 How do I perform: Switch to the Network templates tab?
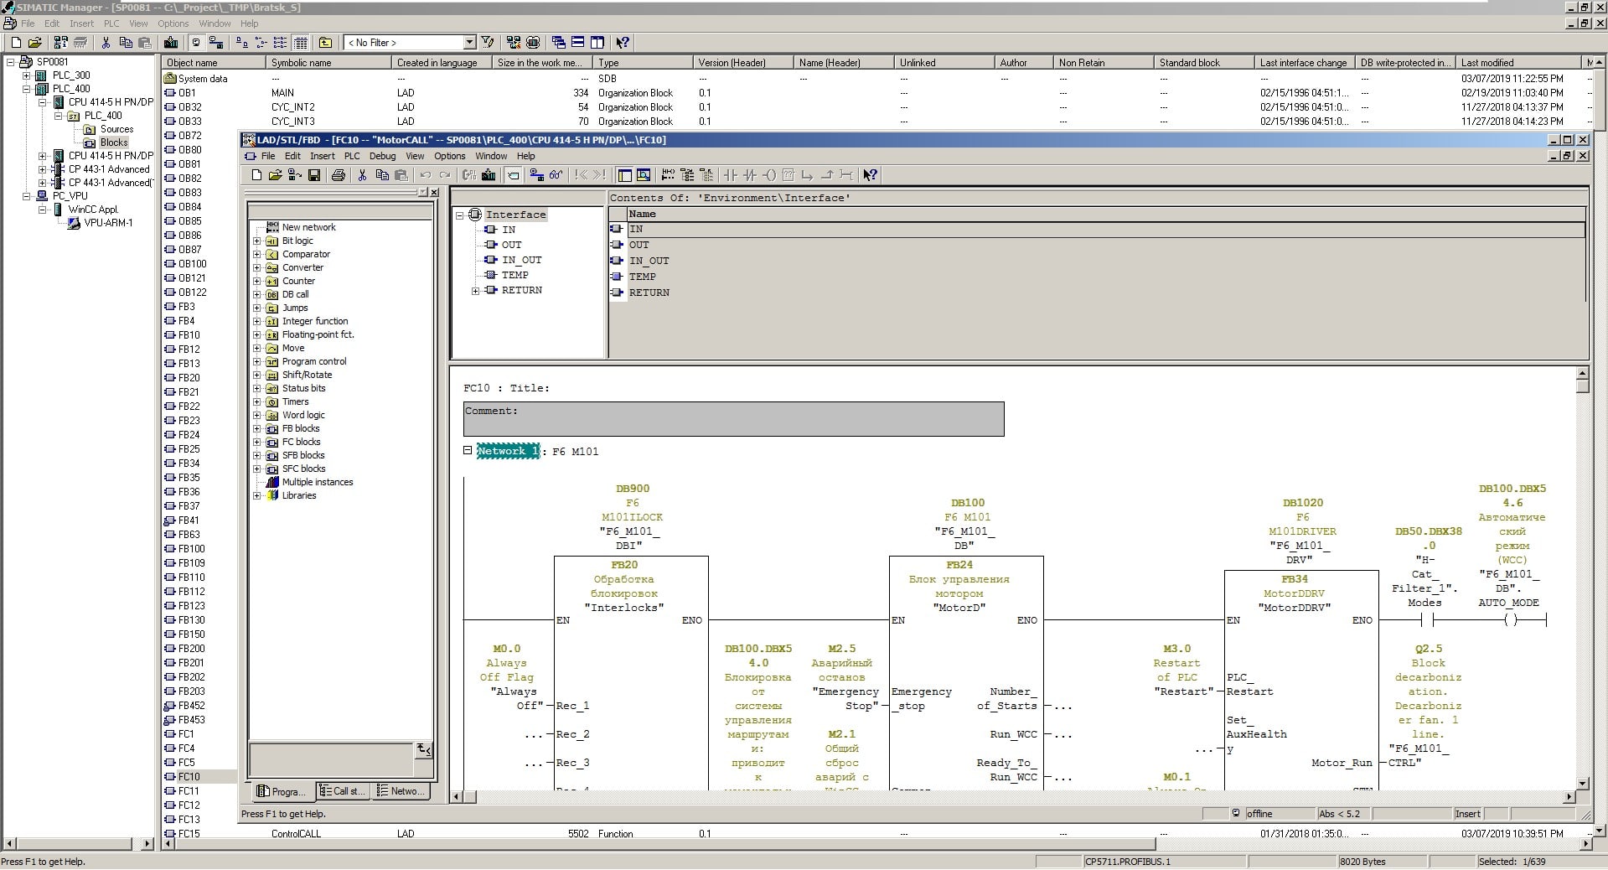click(401, 791)
